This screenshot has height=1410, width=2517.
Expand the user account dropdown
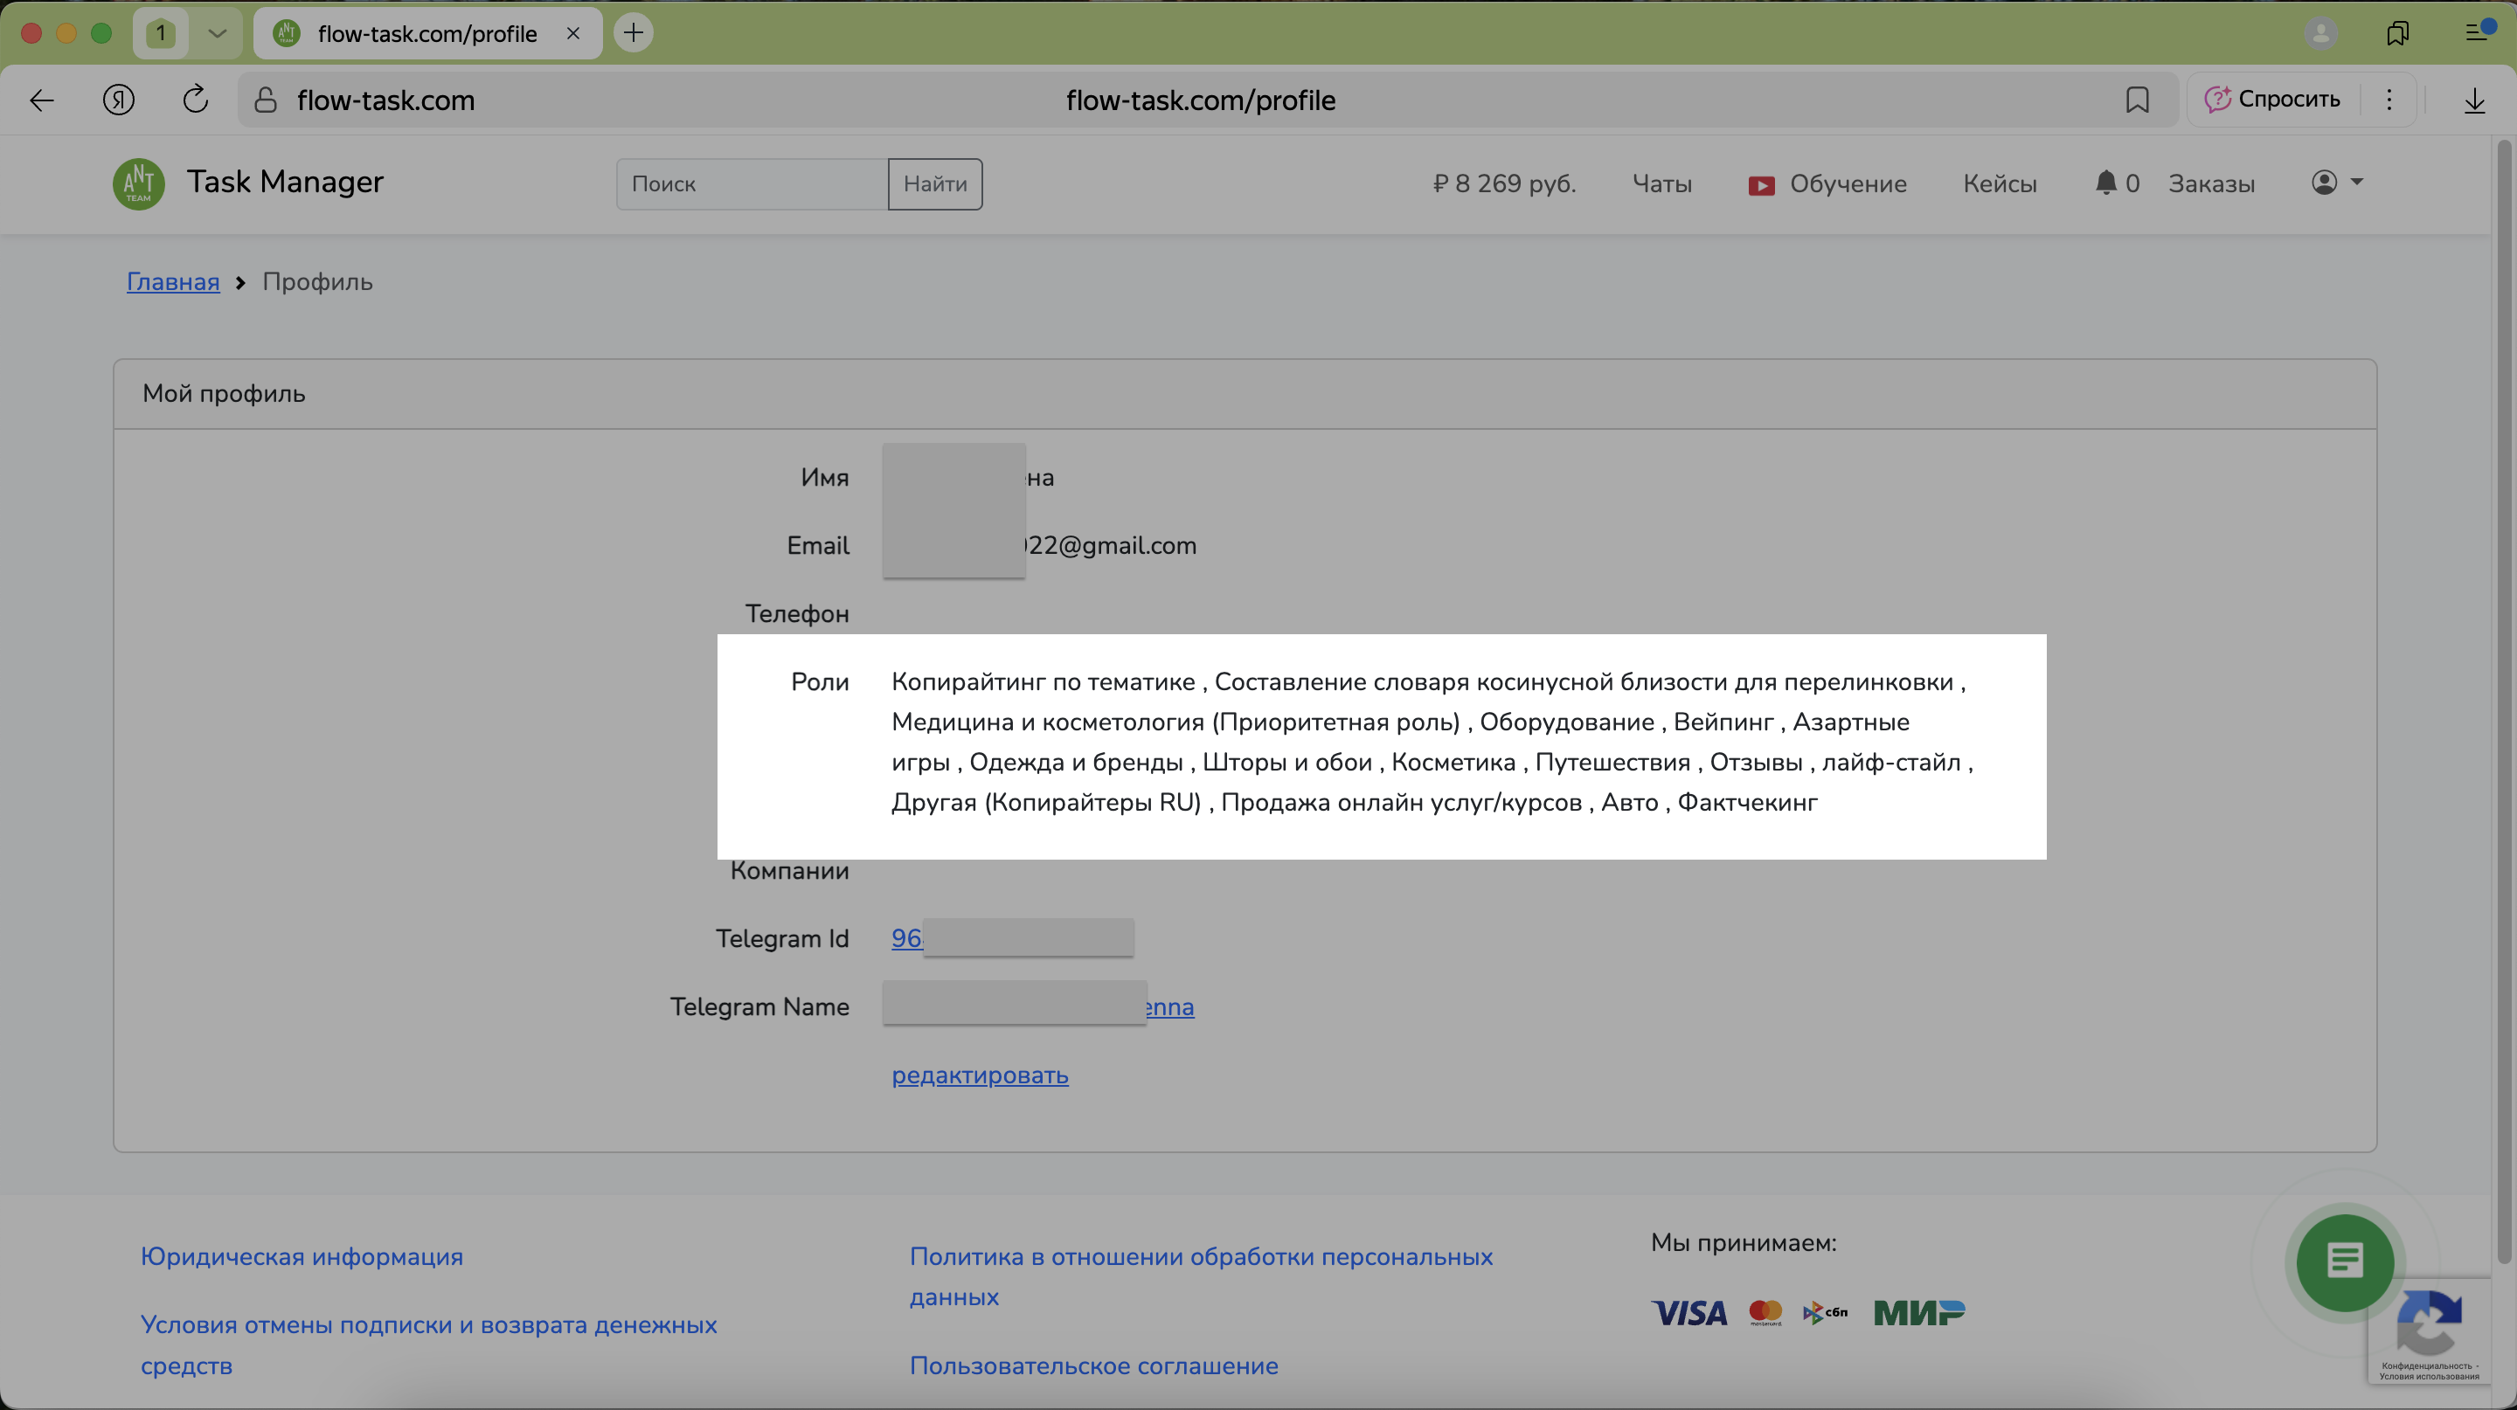click(2337, 183)
